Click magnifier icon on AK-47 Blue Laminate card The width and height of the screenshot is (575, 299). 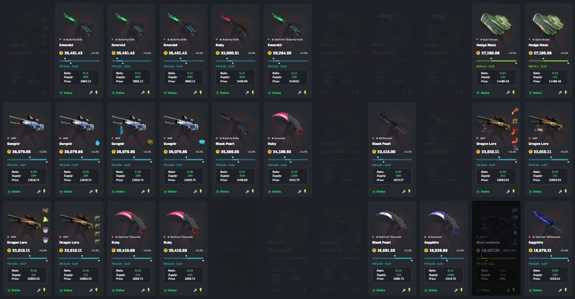coord(508,290)
